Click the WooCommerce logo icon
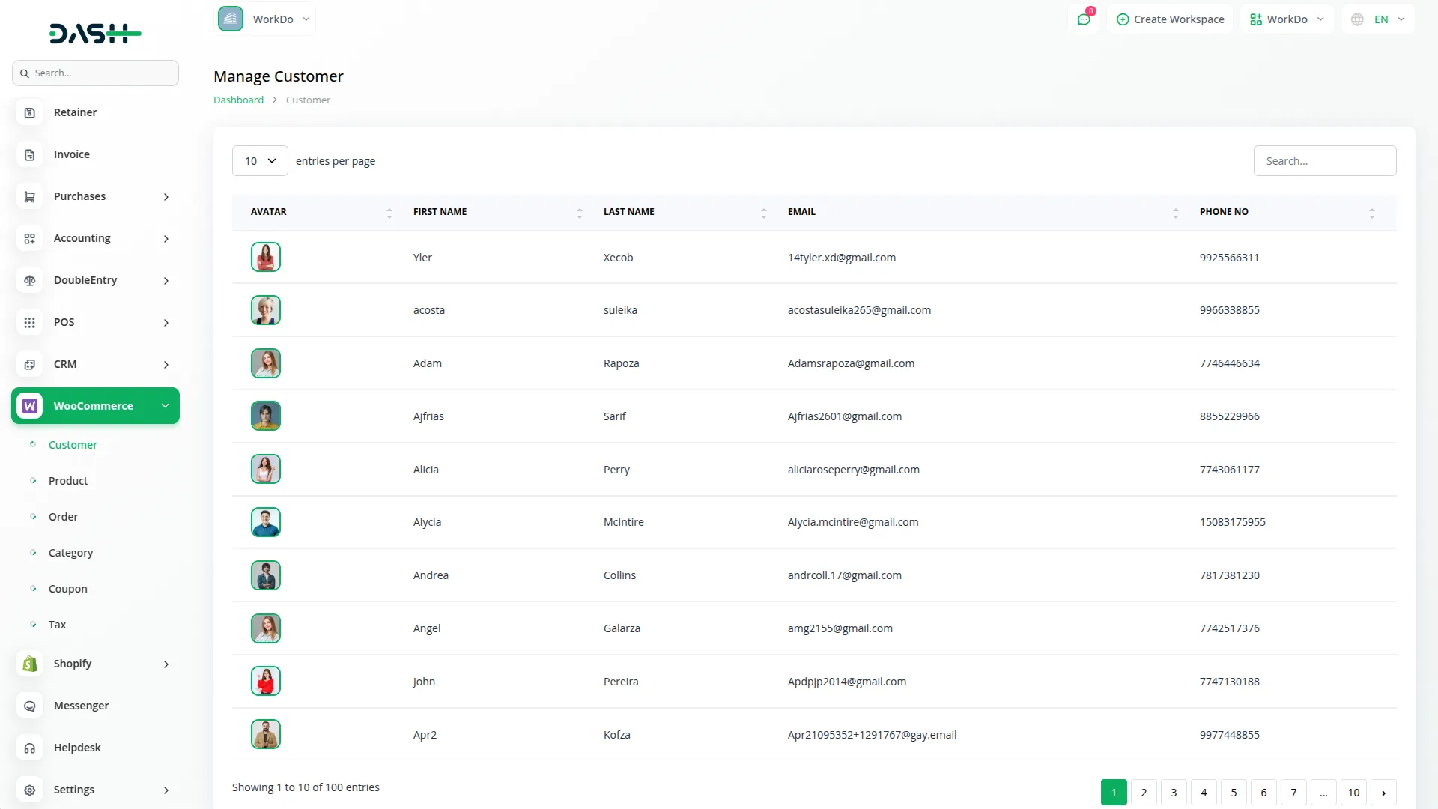The image size is (1438, 809). pyautogui.click(x=29, y=405)
